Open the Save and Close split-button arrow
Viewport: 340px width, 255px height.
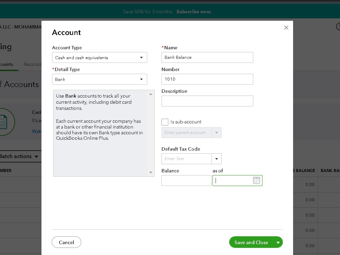coord(278,242)
